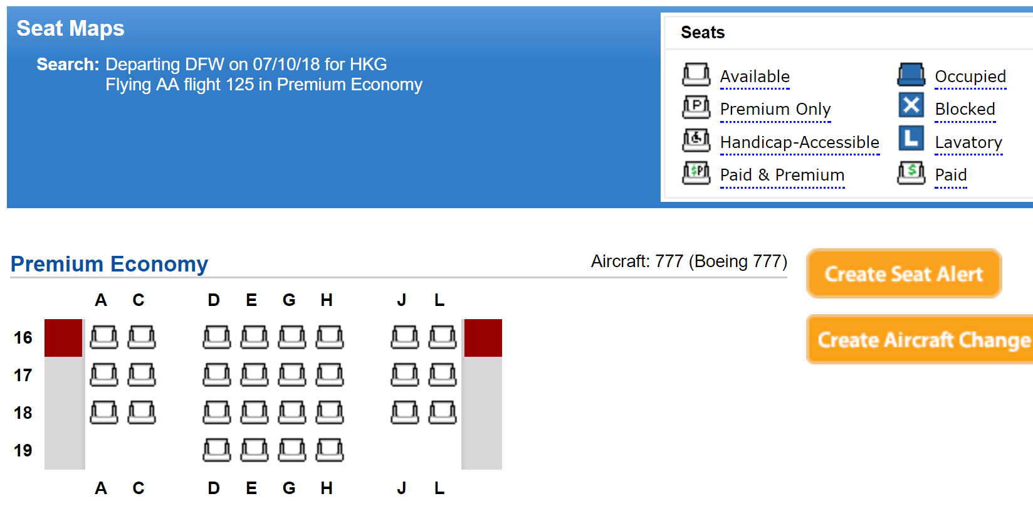Pick seat 18H in the center block
Image resolution: width=1033 pixels, height=506 pixels.
click(329, 412)
